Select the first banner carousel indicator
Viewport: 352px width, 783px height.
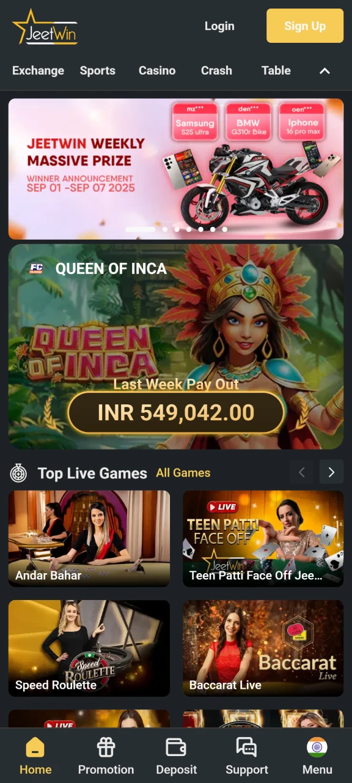pos(141,229)
